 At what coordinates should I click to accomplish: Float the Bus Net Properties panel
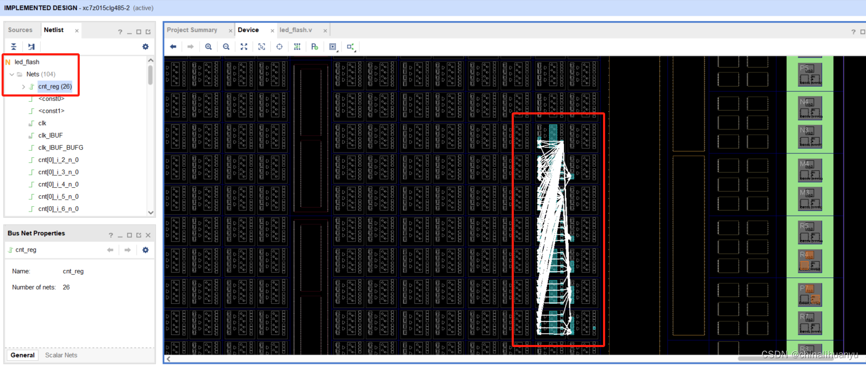[139, 235]
